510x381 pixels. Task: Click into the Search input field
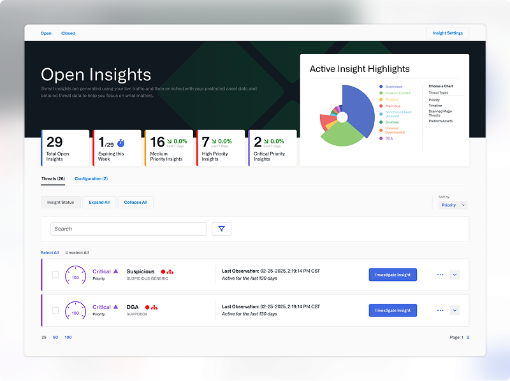(129, 229)
